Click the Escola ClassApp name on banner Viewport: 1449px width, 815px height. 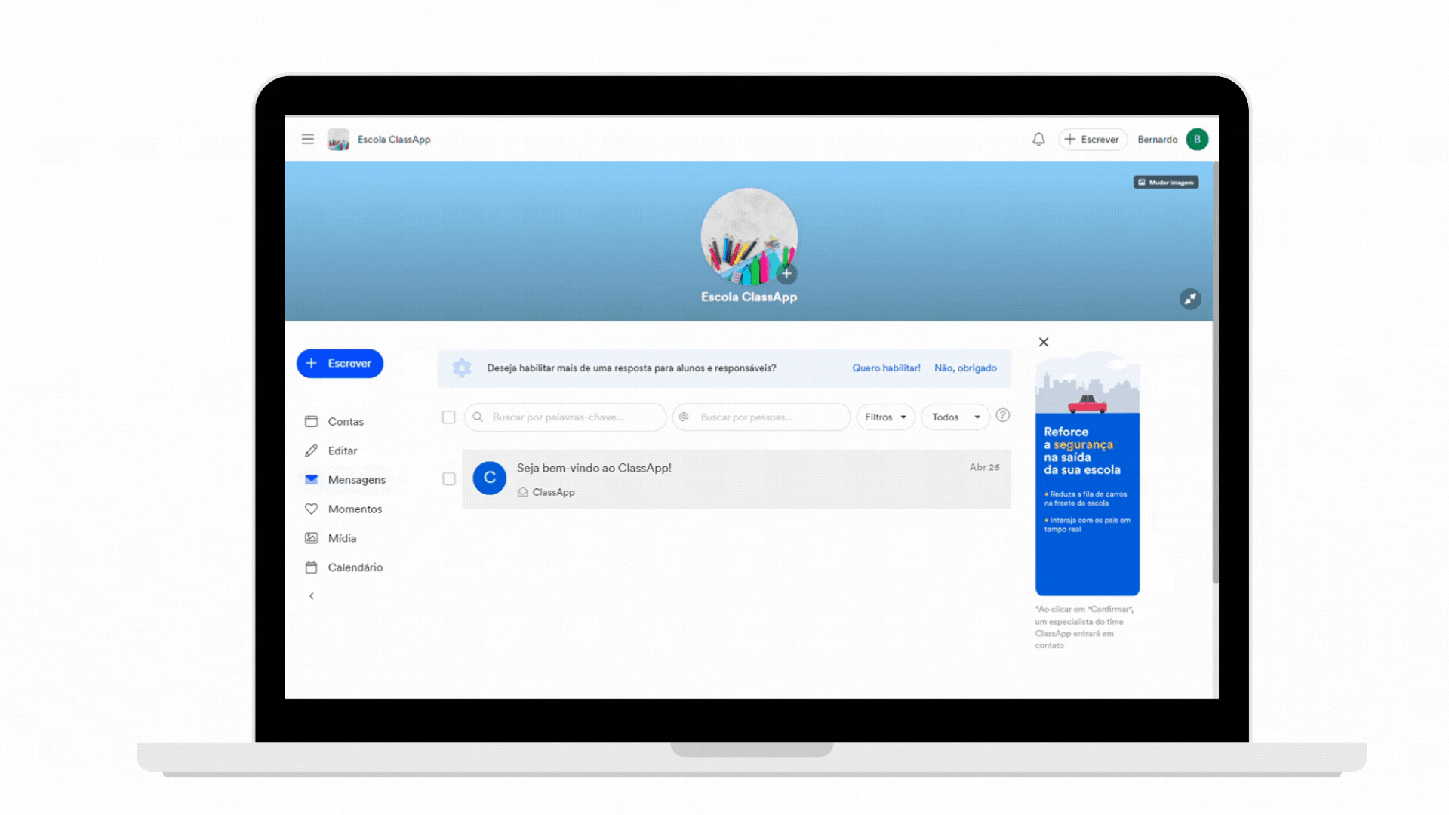click(749, 297)
